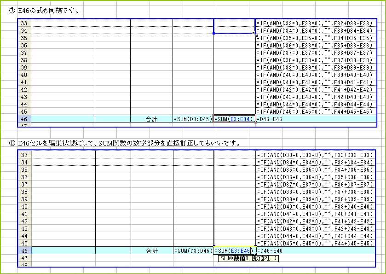This screenshot has width=386, height=274.
Task: Click formula ending F41+D42-E42 in step ⑦ sheet
Action: [317, 90]
